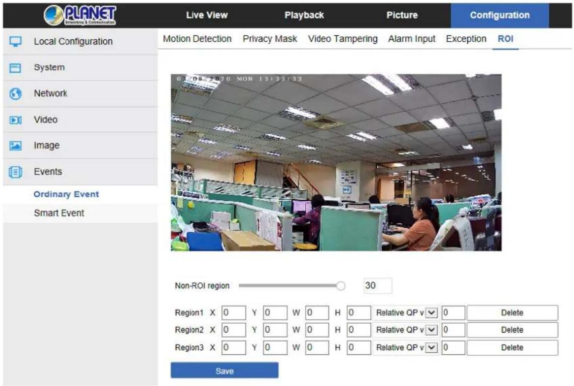Click the Region1 W input field

tap(317, 313)
